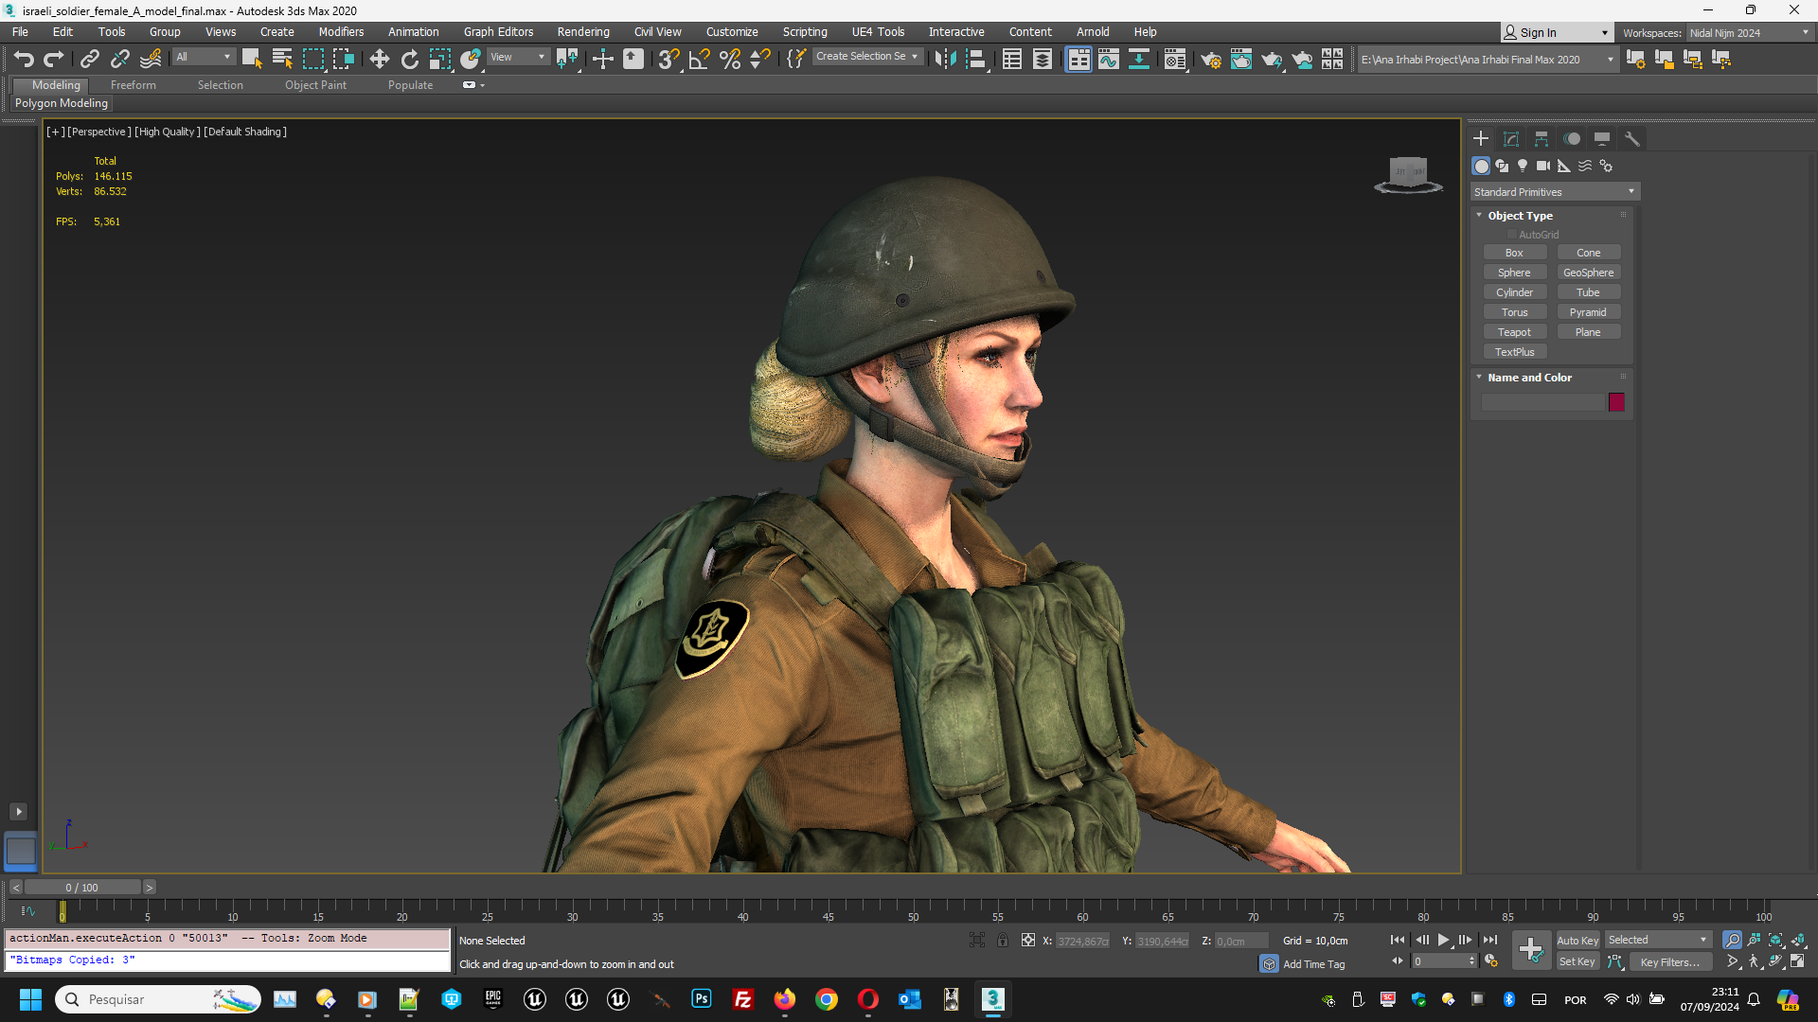Toggle Key Mode next to frame field
The height and width of the screenshot is (1022, 1818).
[x=1398, y=961]
